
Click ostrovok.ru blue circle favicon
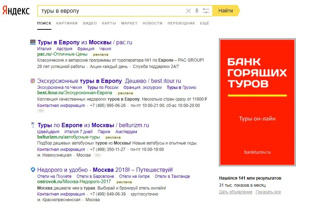pyautogui.click(x=33, y=170)
